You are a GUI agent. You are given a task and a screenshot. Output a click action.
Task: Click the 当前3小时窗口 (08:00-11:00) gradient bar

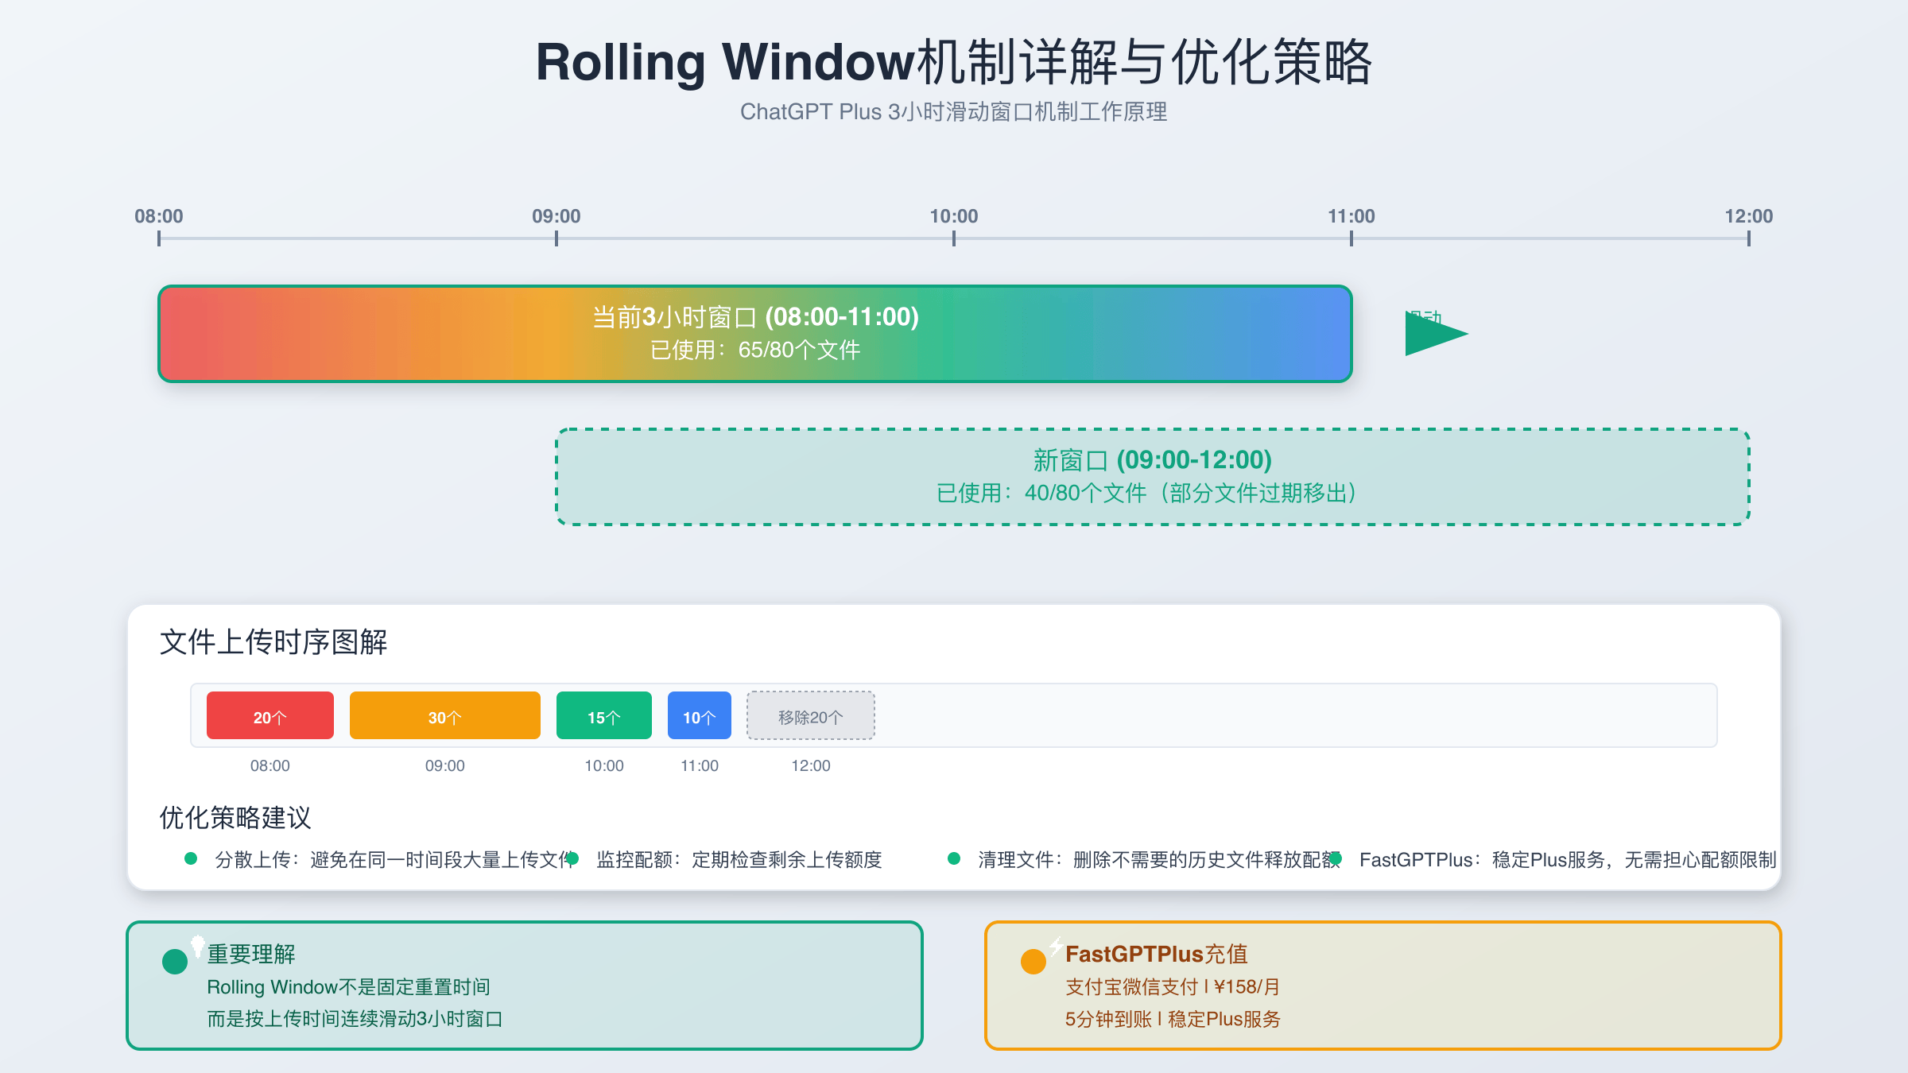click(x=755, y=334)
